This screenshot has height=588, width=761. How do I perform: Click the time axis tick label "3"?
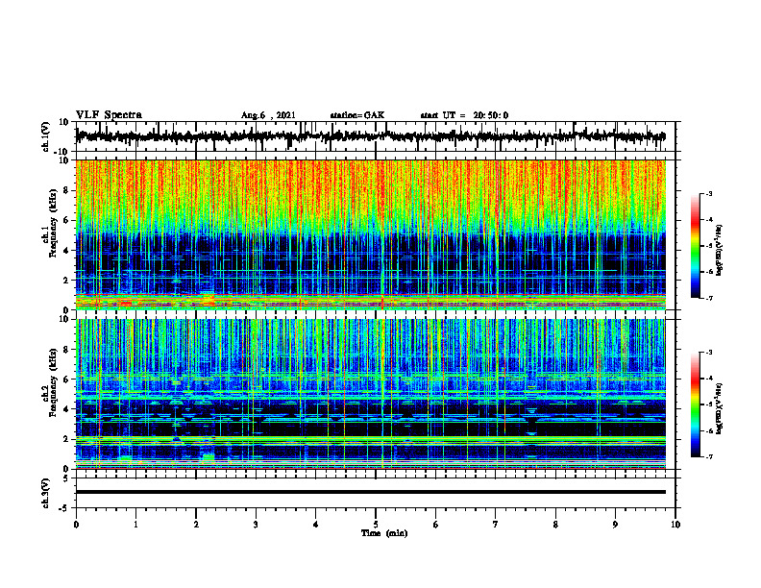pos(256,525)
